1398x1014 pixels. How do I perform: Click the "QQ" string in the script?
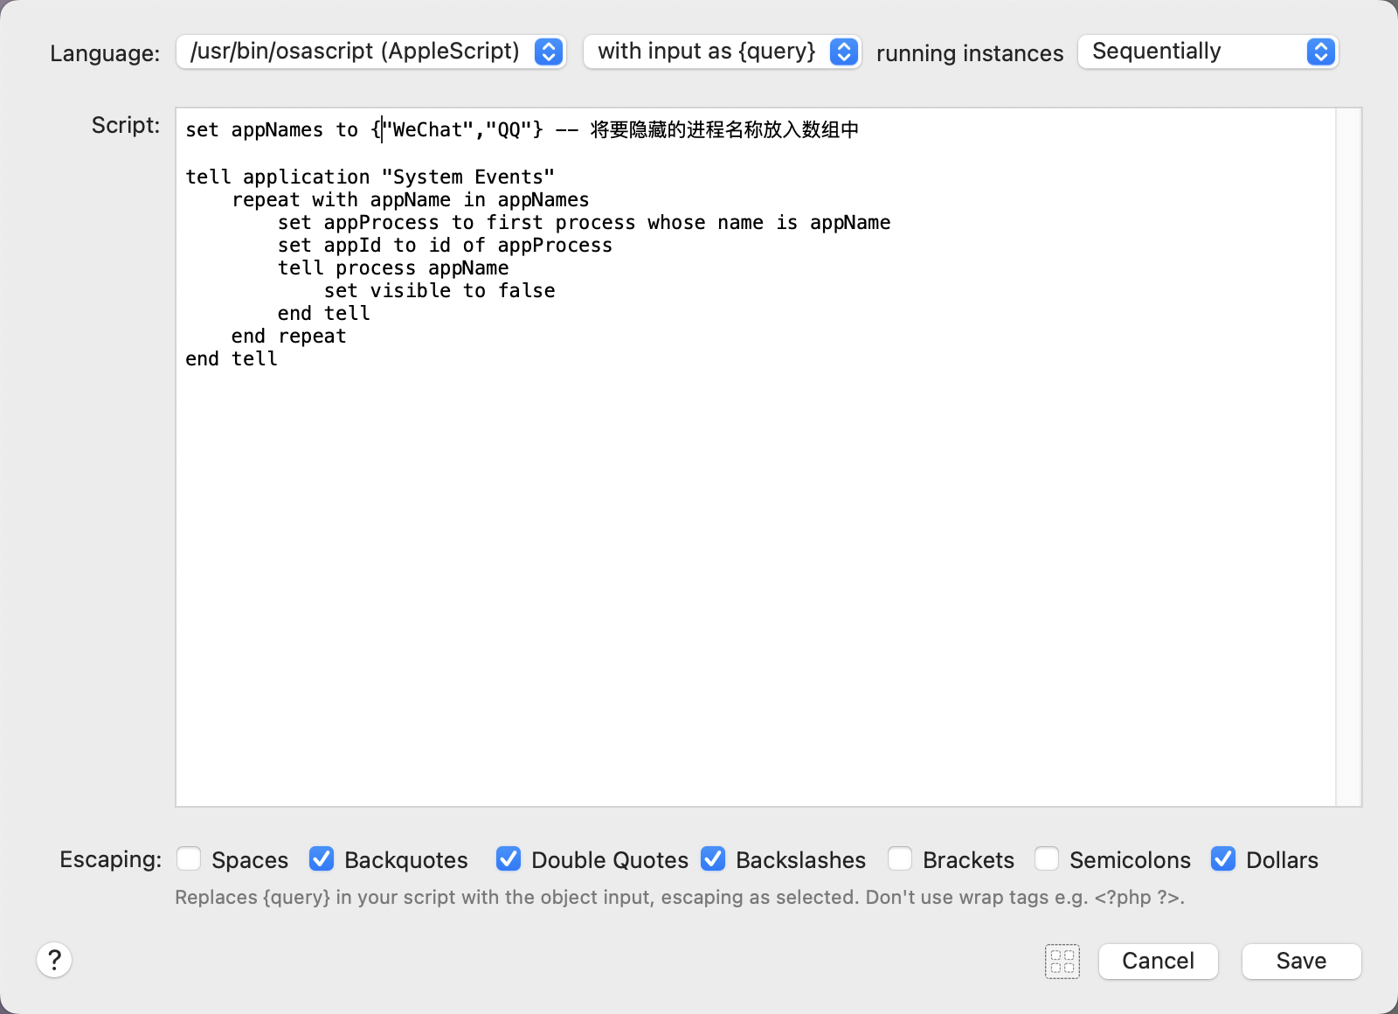tap(509, 130)
